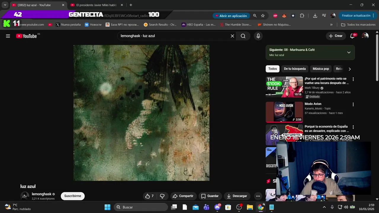Viewport: 379px width, 213px height.
Task: Select the Música pop chip
Action: (x=321, y=69)
